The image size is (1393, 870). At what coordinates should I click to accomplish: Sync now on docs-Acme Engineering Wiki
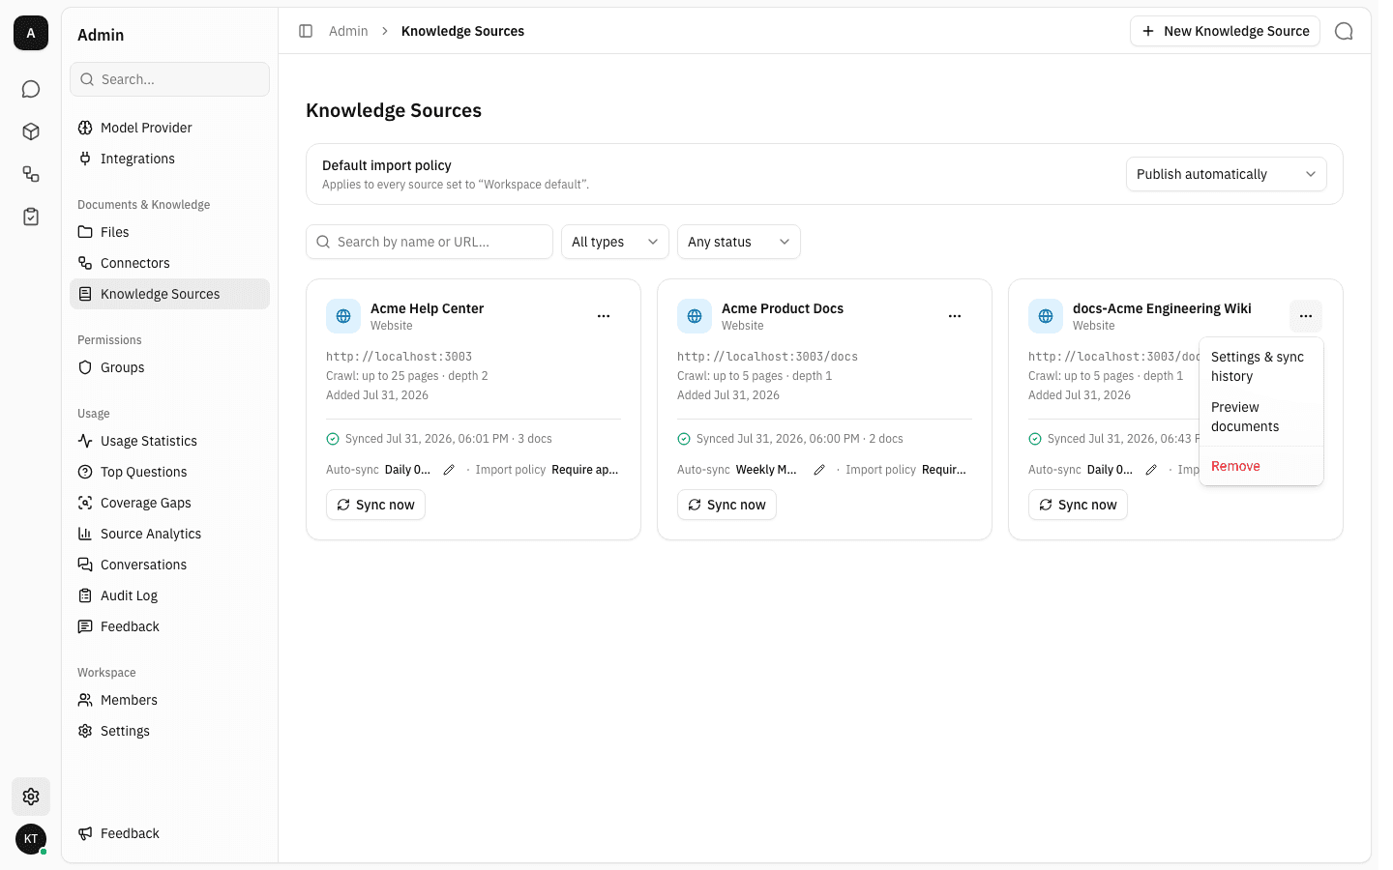[x=1078, y=505]
